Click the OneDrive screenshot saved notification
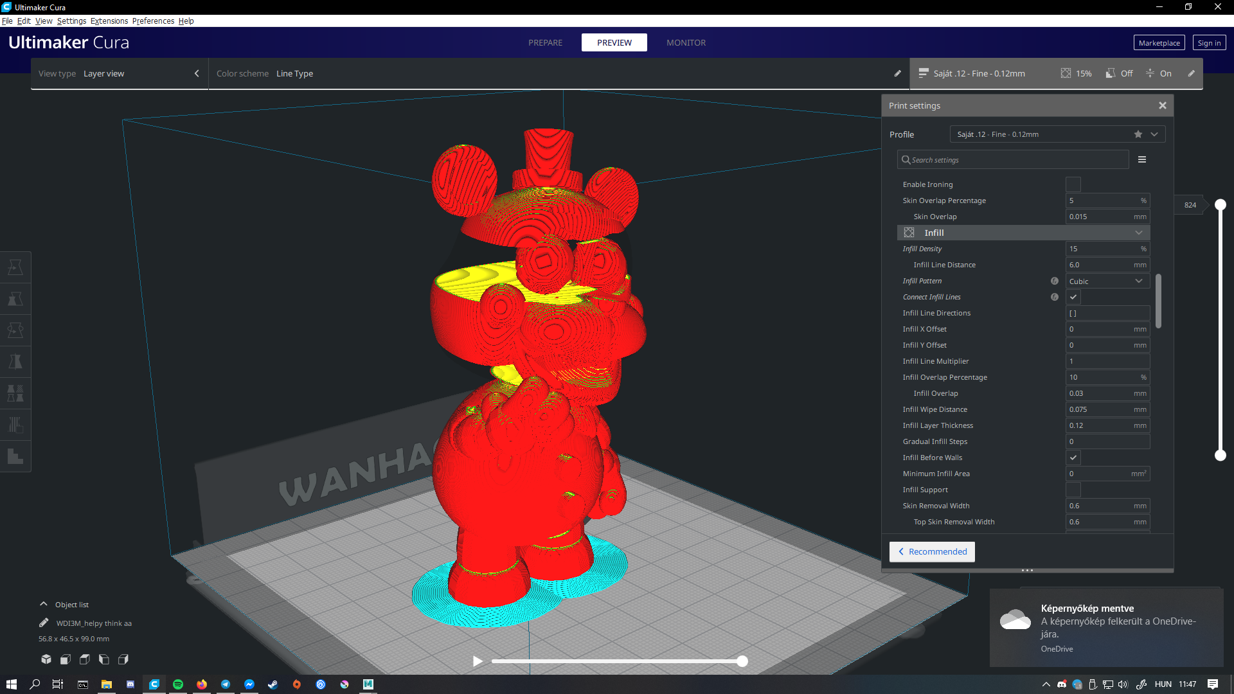This screenshot has height=694, width=1234. [1106, 628]
